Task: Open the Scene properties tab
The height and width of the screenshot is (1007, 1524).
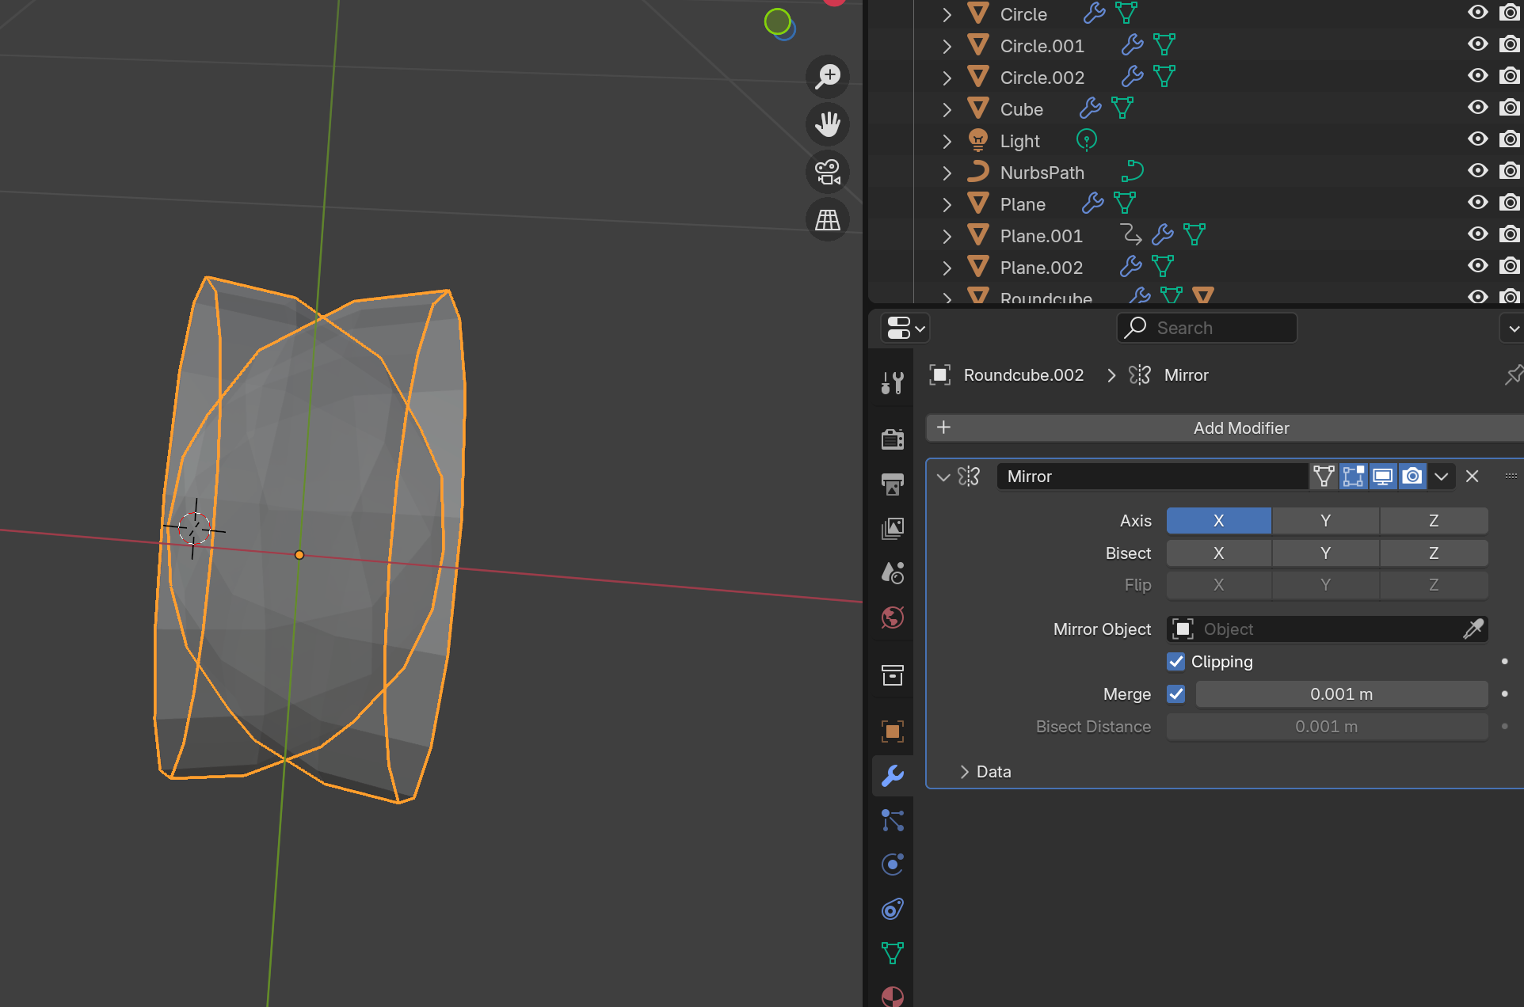Action: (893, 572)
